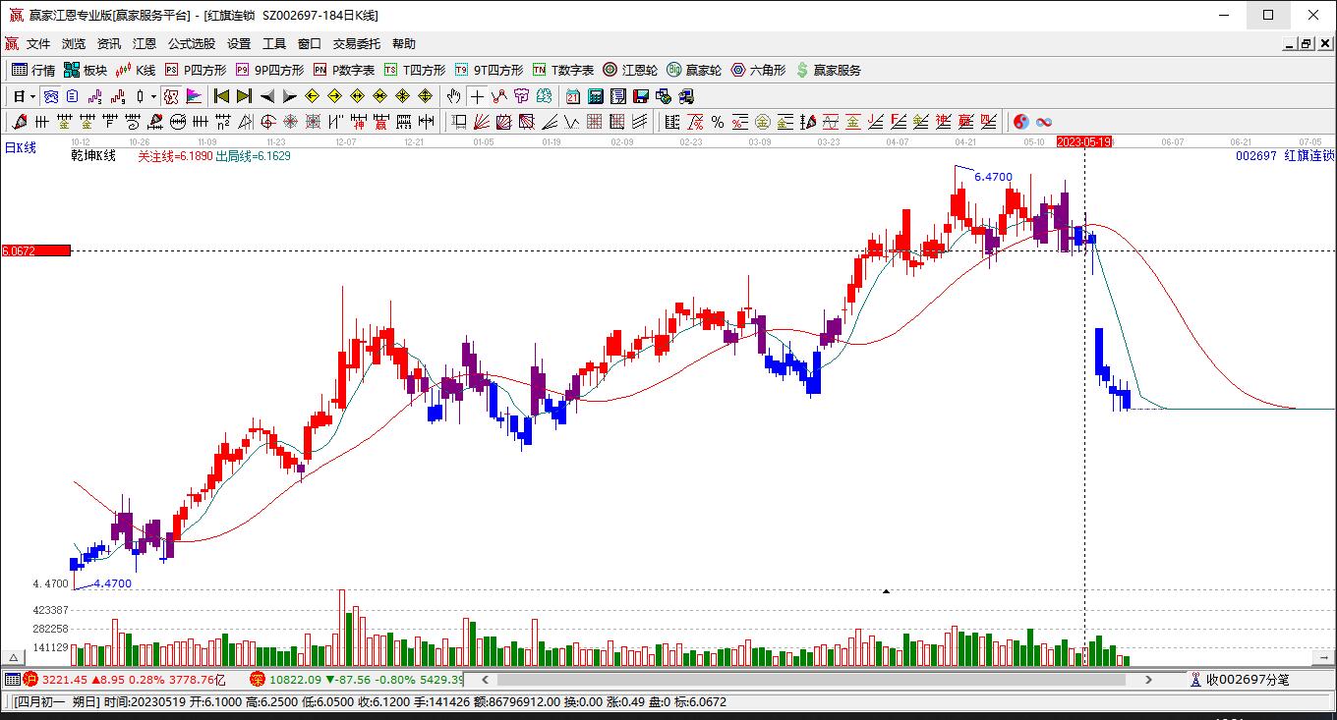Click the 日K线 label
1337x720 pixels.
click(21, 147)
